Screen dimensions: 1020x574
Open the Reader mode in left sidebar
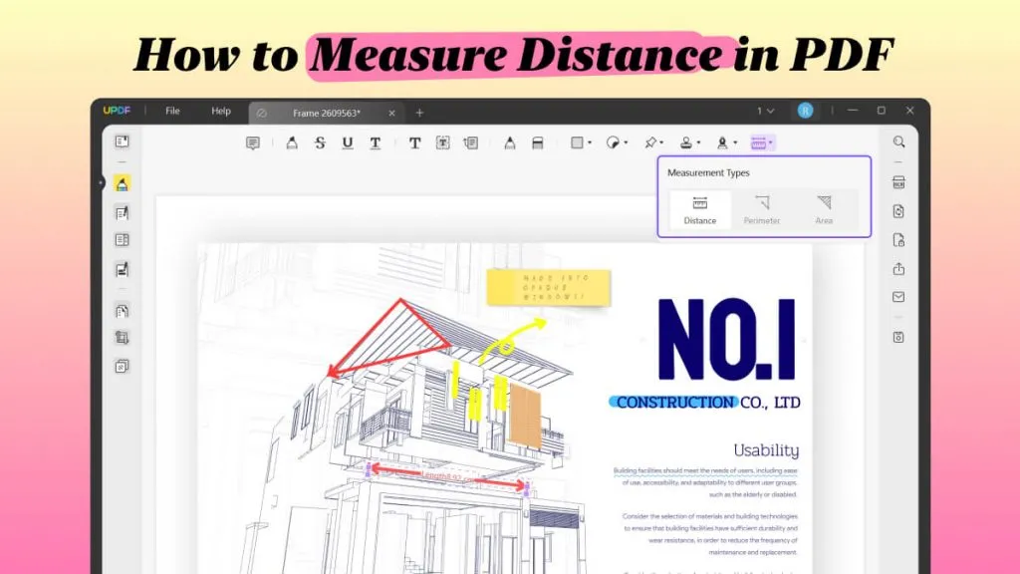[122, 142]
